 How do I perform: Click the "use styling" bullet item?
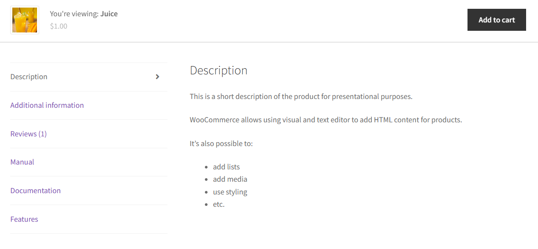pyautogui.click(x=230, y=192)
